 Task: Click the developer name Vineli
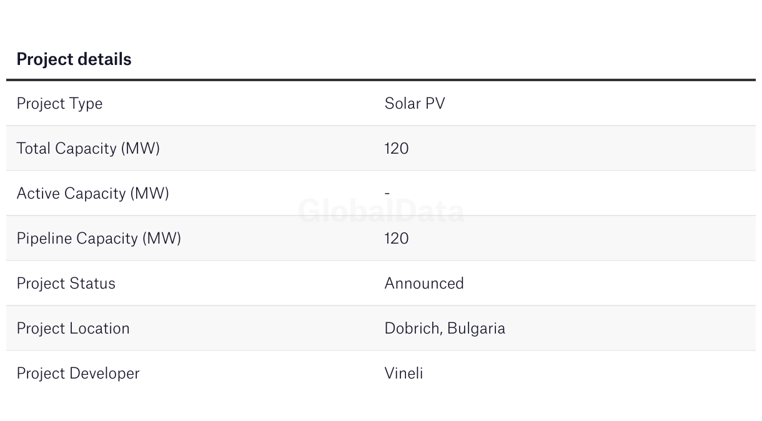(403, 374)
